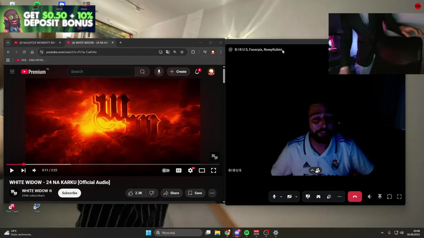The width and height of the screenshot is (424, 238).
Task: Open Chrome media control icon
Action: pos(205,52)
